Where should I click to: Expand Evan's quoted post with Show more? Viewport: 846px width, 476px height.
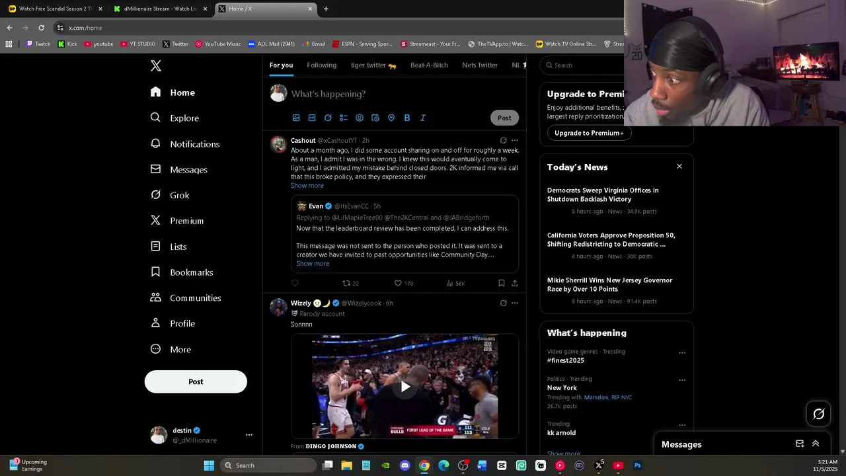[313, 263]
